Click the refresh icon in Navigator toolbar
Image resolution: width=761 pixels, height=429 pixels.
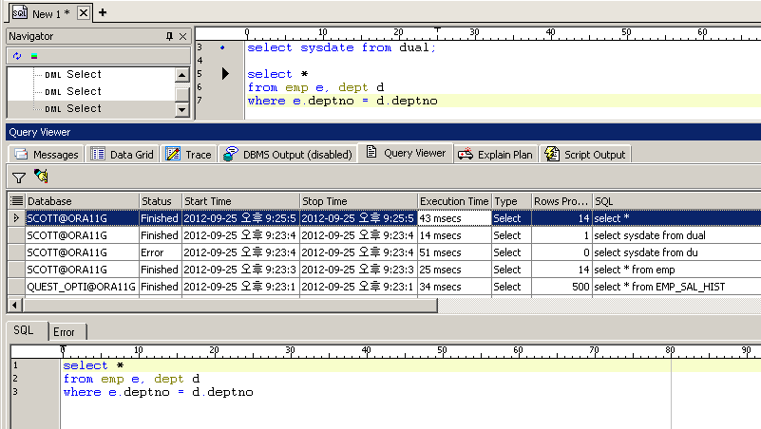point(16,55)
